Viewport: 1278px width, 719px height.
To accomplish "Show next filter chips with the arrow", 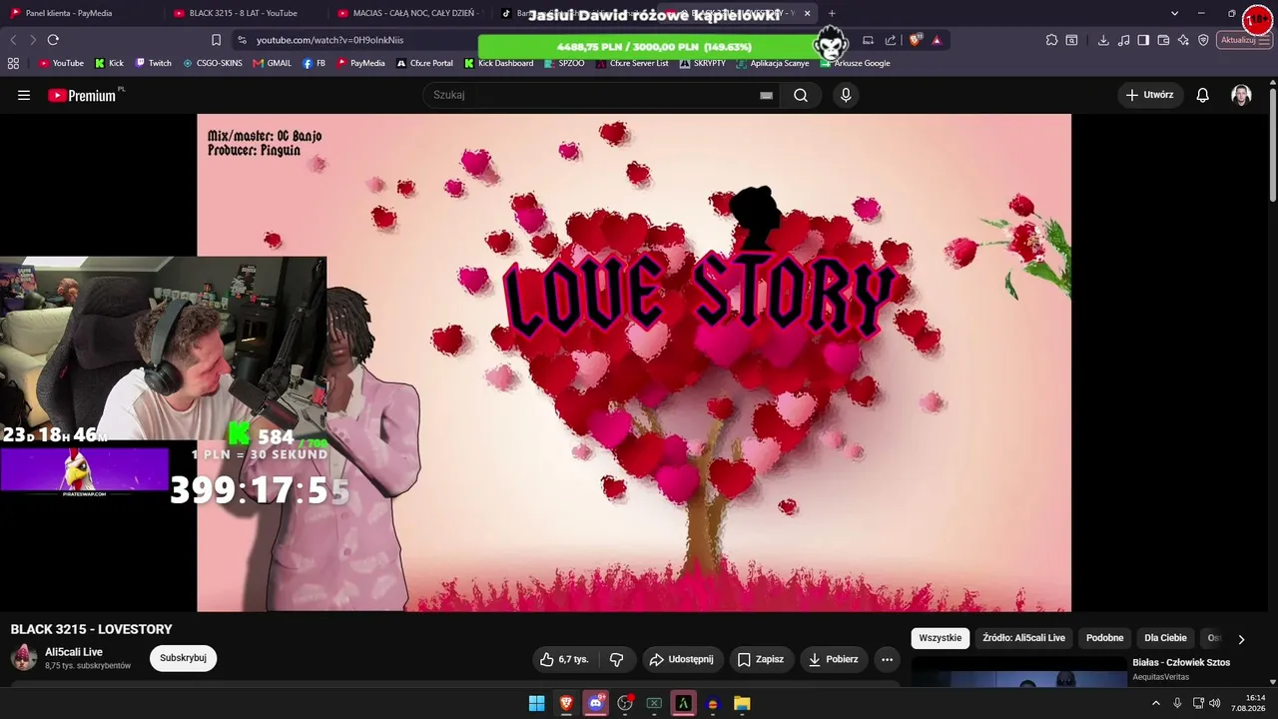I will 1241,639.
